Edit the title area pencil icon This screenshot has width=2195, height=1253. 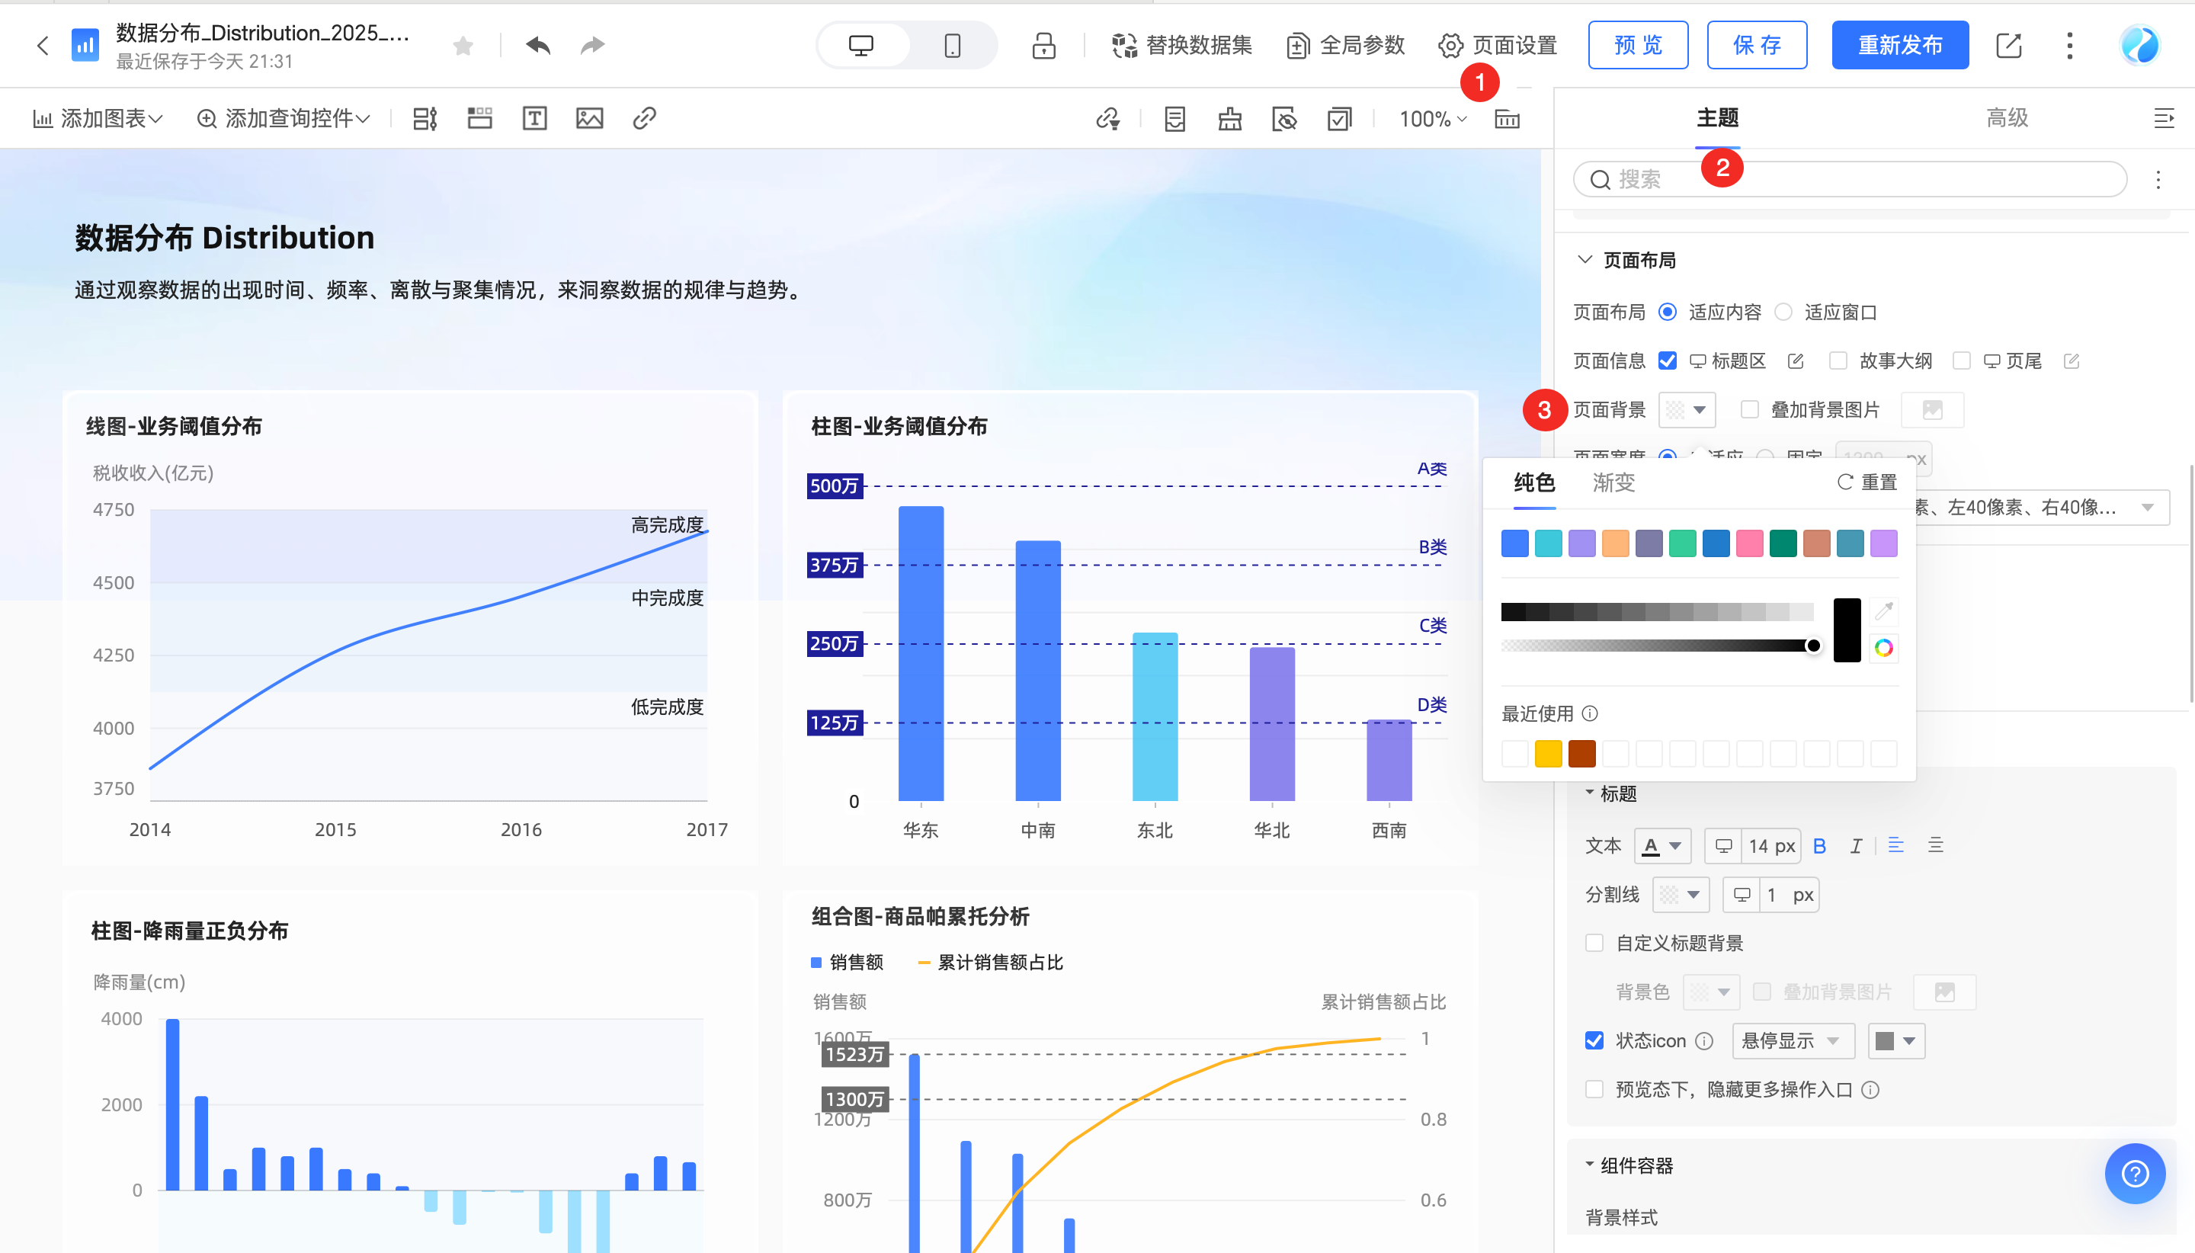[1796, 361]
